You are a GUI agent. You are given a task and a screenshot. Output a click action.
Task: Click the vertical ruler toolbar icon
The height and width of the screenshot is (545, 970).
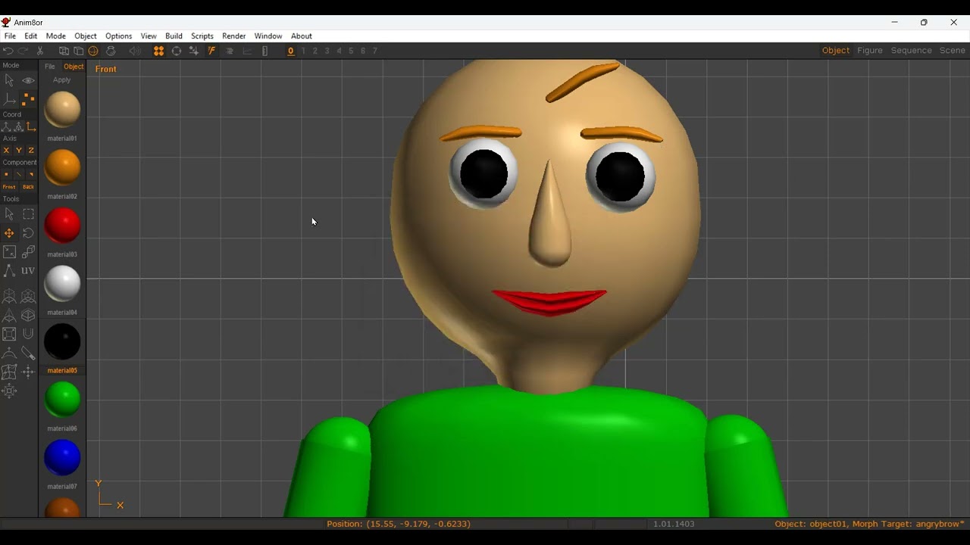[264, 51]
